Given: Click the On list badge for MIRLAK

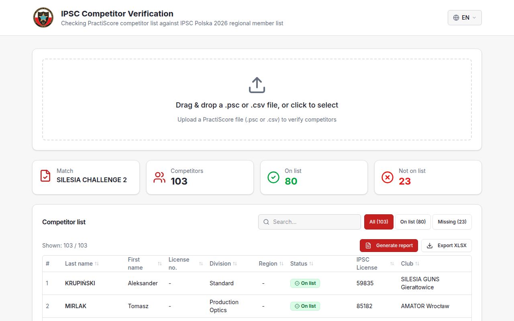Looking at the screenshot, I should [305, 306].
